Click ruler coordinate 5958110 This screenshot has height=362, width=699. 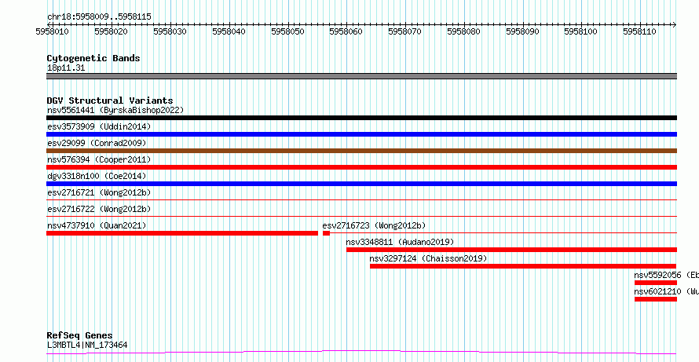click(x=640, y=31)
